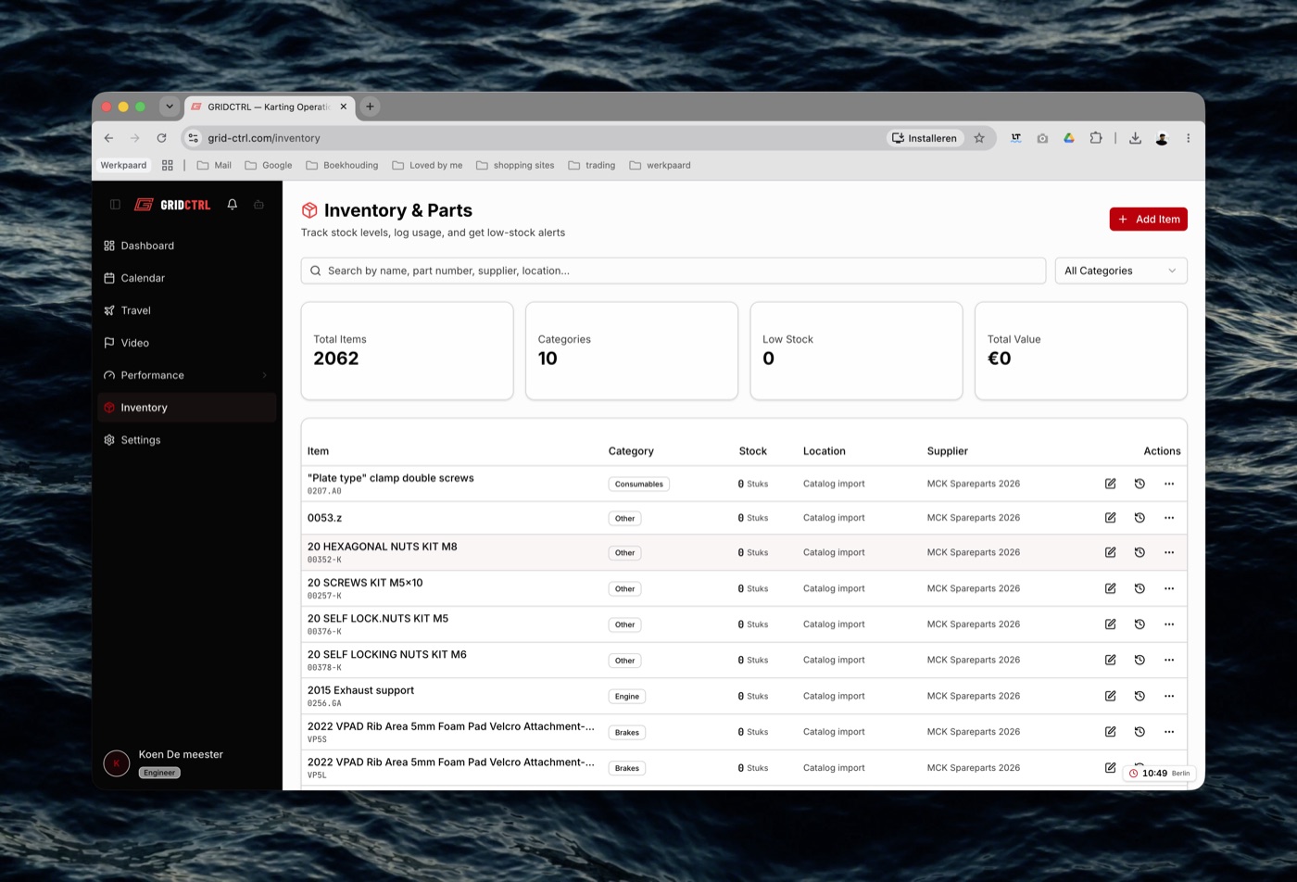Open the Boekhouding bookmark folder
The width and height of the screenshot is (1297, 882).
[342, 165]
